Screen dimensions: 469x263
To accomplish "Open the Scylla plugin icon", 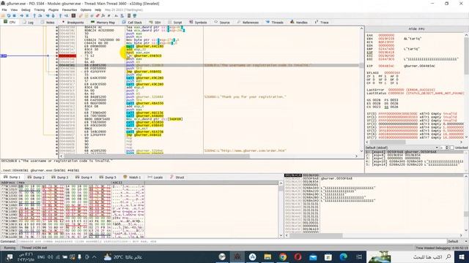I will (73, 15).
